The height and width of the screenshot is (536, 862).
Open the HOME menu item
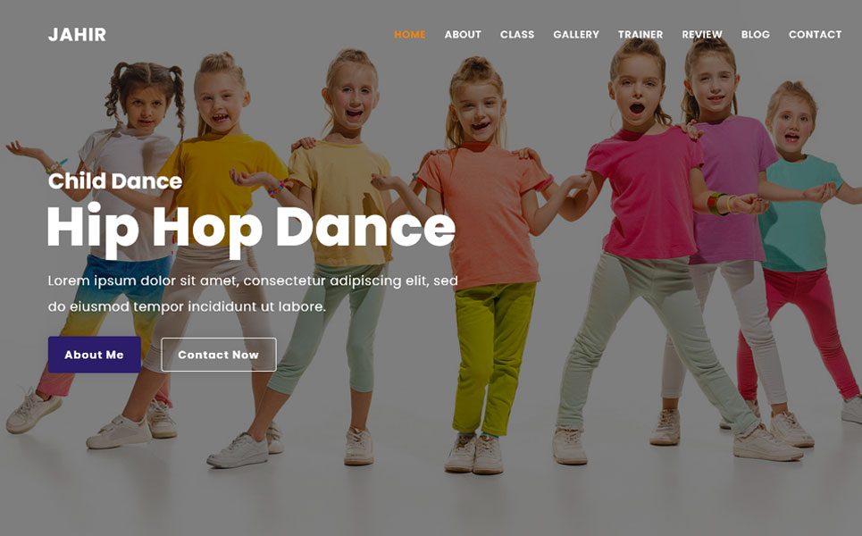(x=409, y=35)
